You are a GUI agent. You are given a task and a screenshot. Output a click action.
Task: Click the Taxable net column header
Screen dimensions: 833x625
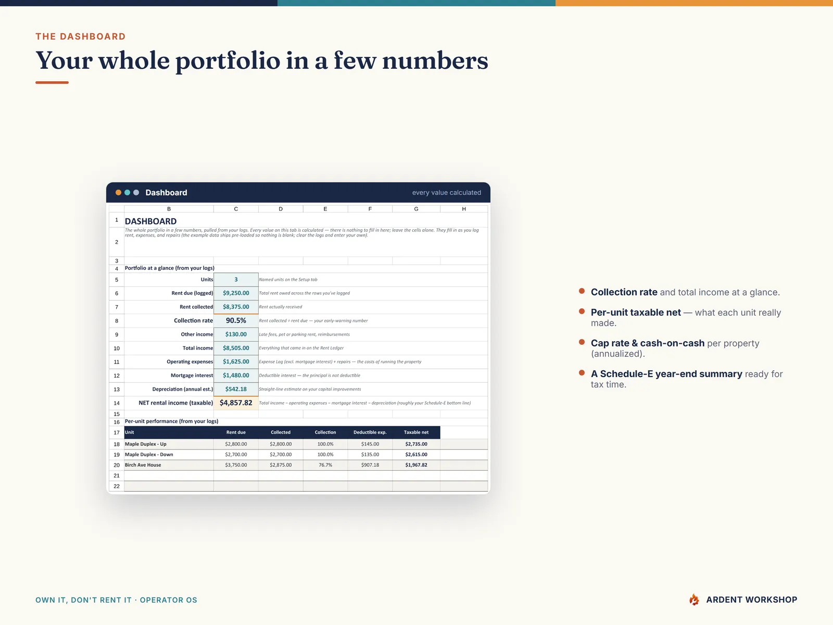416,432
